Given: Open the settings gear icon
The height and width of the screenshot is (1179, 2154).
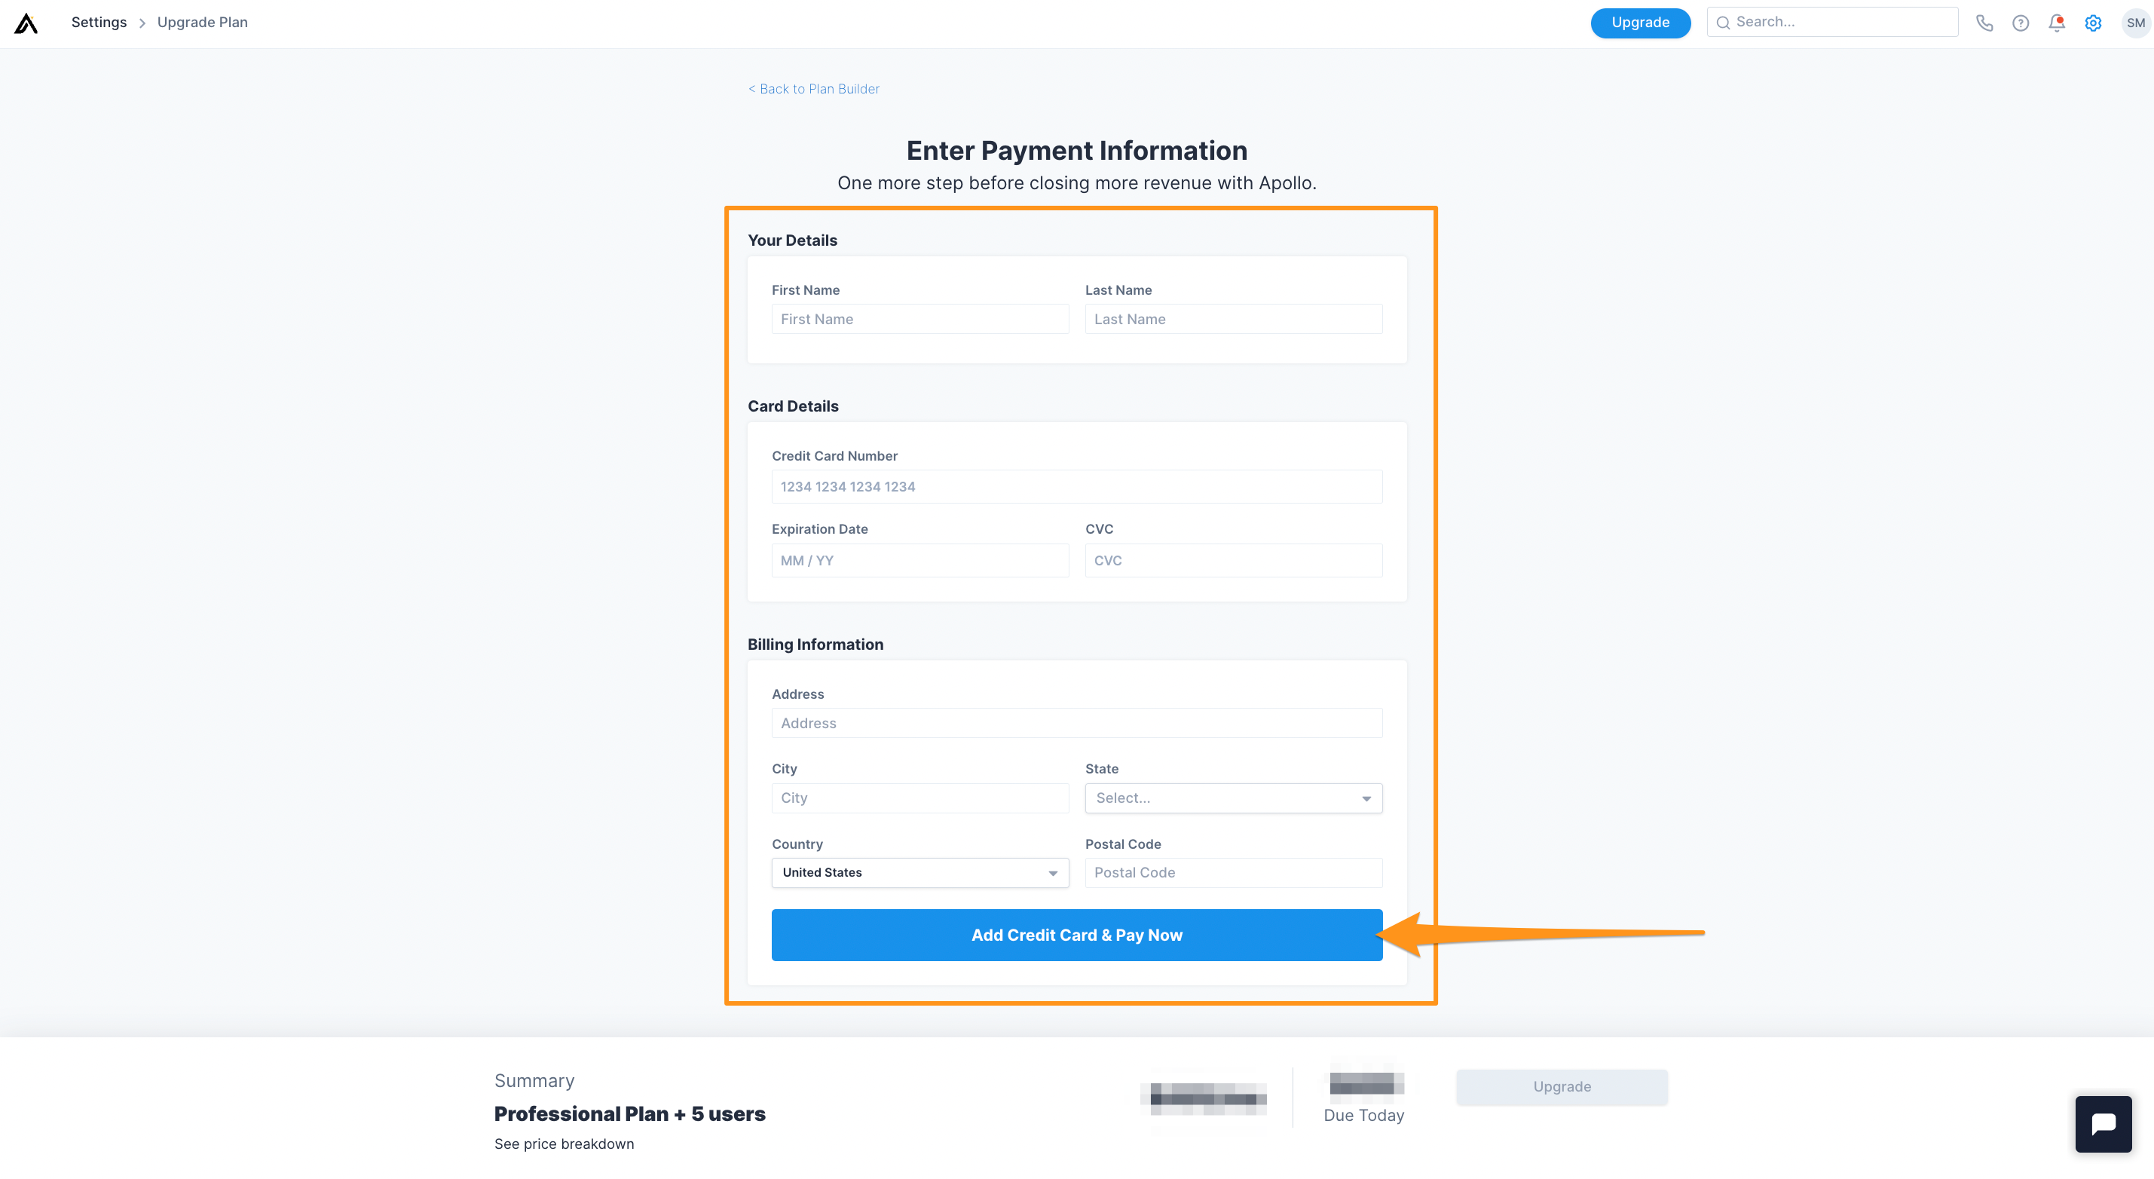Looking at the screenshot, I should click(x=2093, y=23).
